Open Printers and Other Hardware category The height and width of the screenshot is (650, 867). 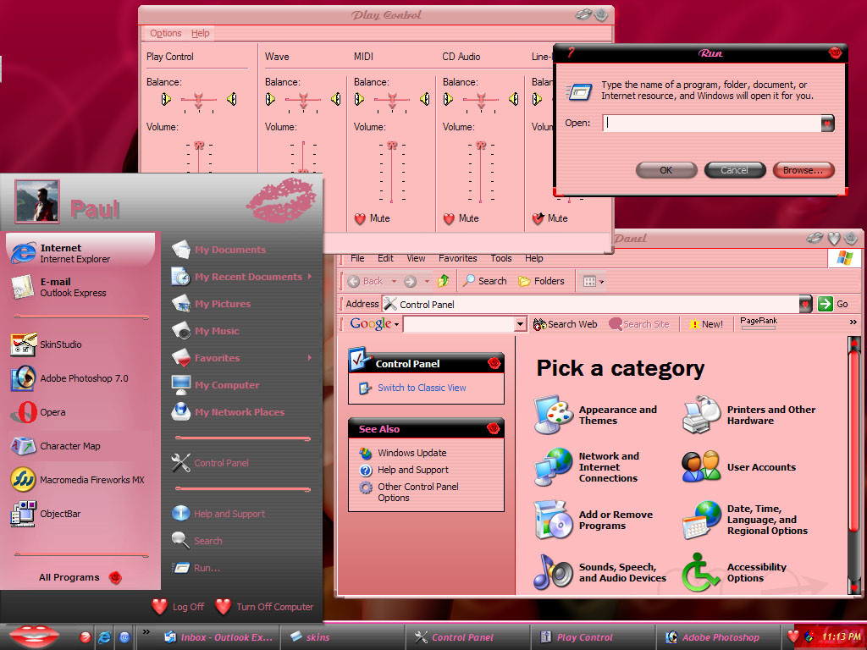point(750,415)
